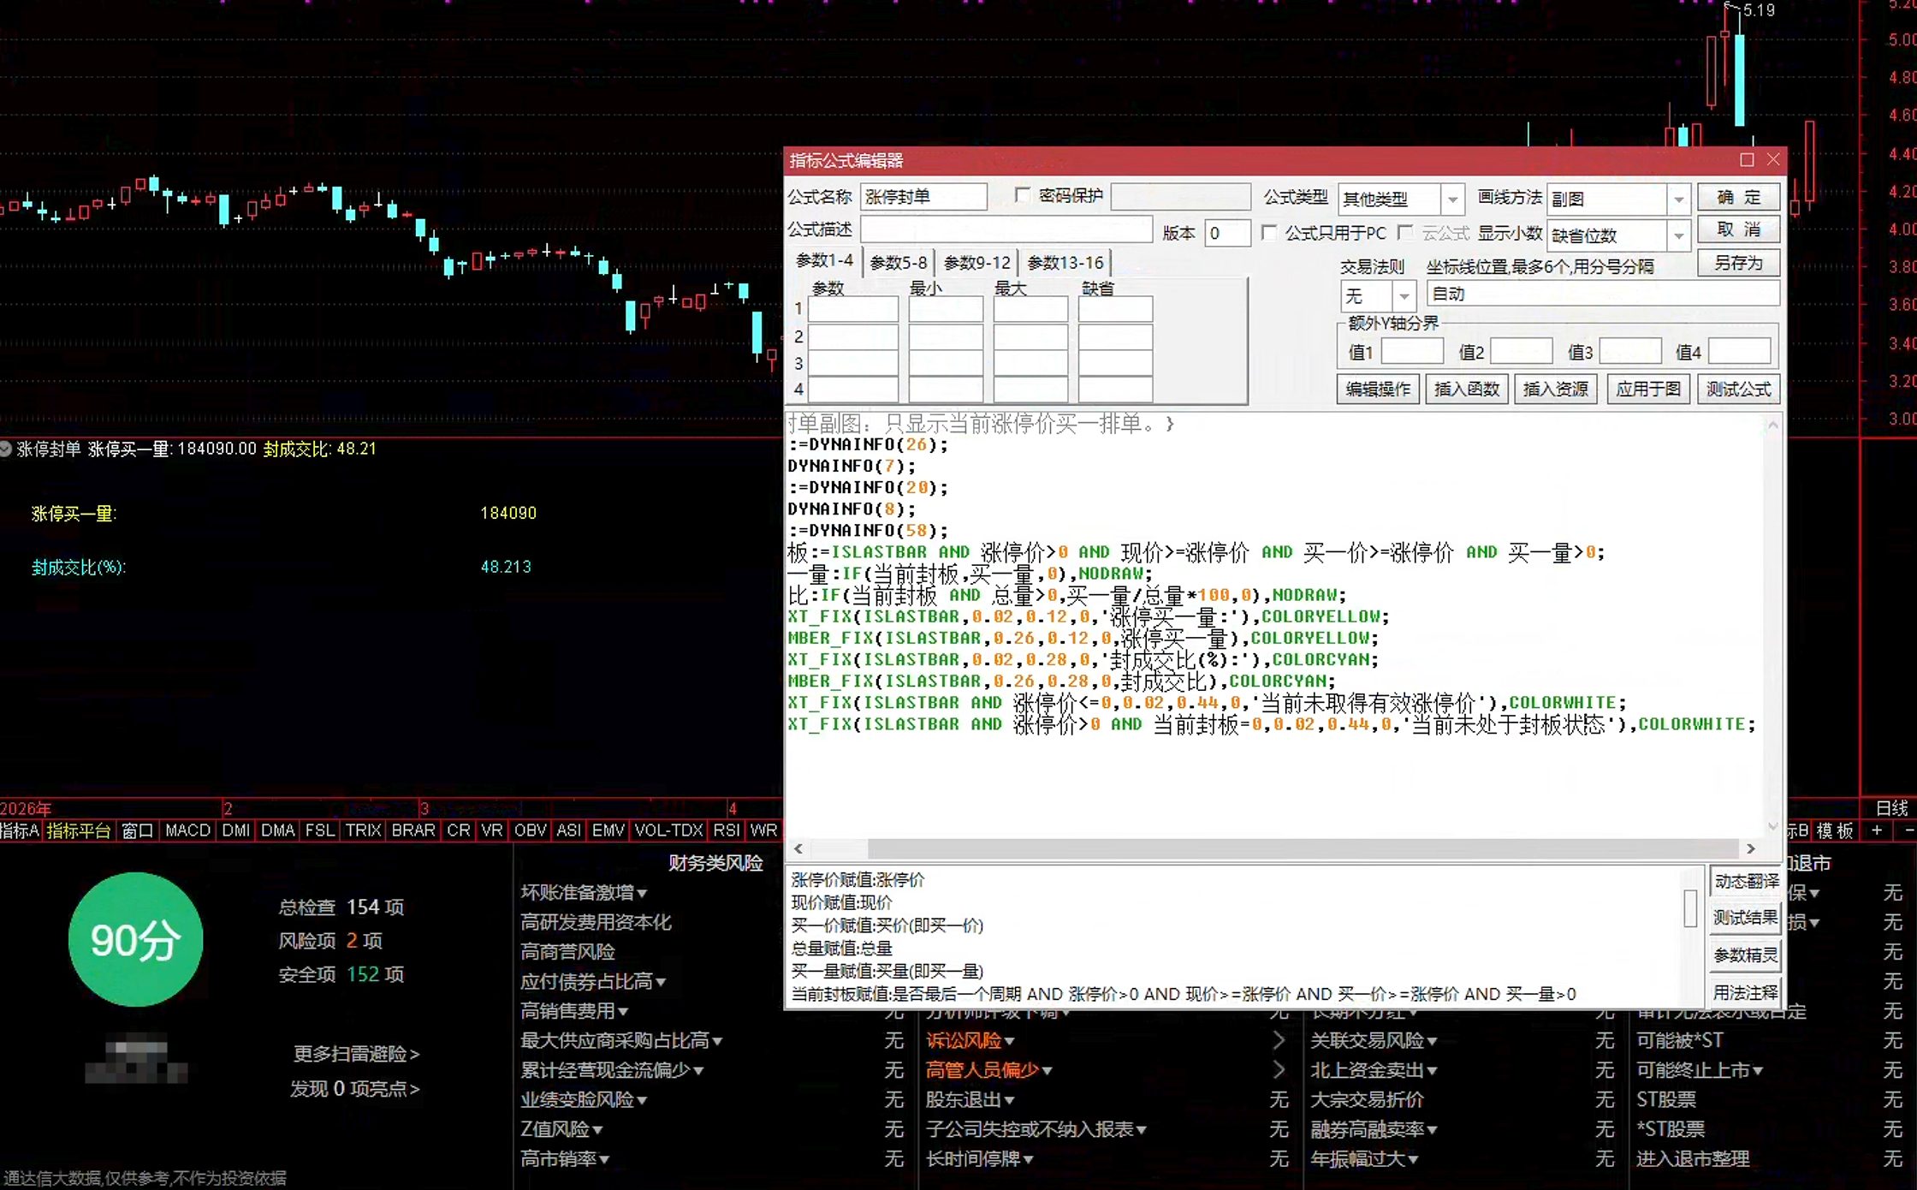The image size is (1917, 1190).
Task: Click 另存为 button
Action: pyautogui.click(x=1739, y=263)
